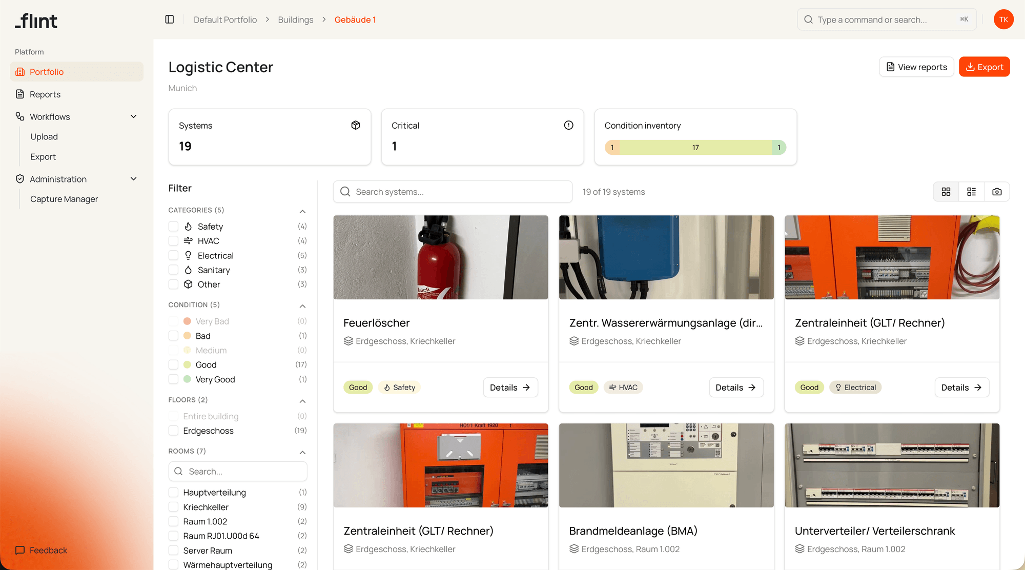
Task: Click the Sanitary droplet category icon
Action: 188,270
